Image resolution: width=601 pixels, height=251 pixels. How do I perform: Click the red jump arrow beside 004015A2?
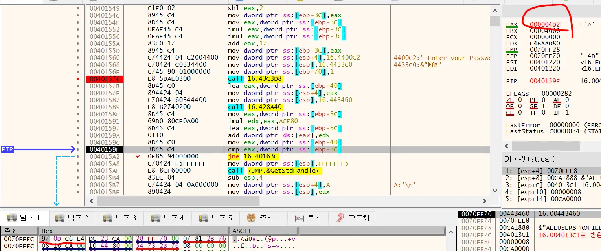click(138, 156)
